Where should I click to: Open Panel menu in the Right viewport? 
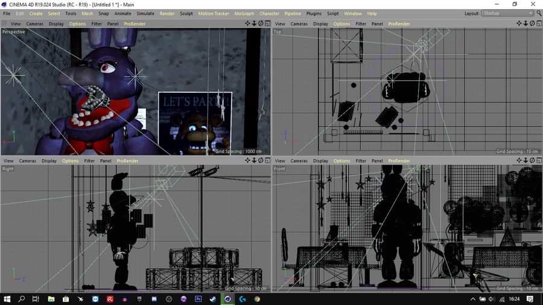click(x=106, y=161)
